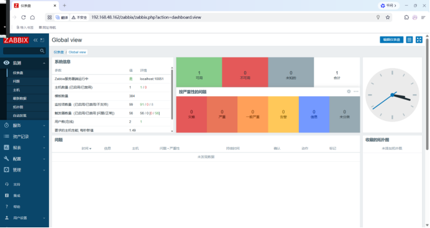Screen dimensions: 430x228
Task: Sort problems by 时间 column arrow
Action: [x=90, y=149]
